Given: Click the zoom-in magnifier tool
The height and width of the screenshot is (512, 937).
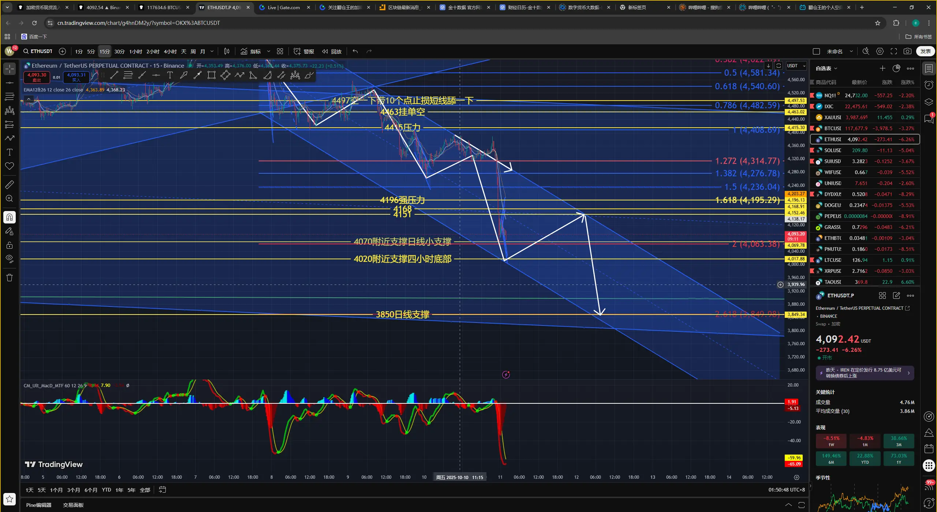Looking at the screenshot, I should click(10, 198).
